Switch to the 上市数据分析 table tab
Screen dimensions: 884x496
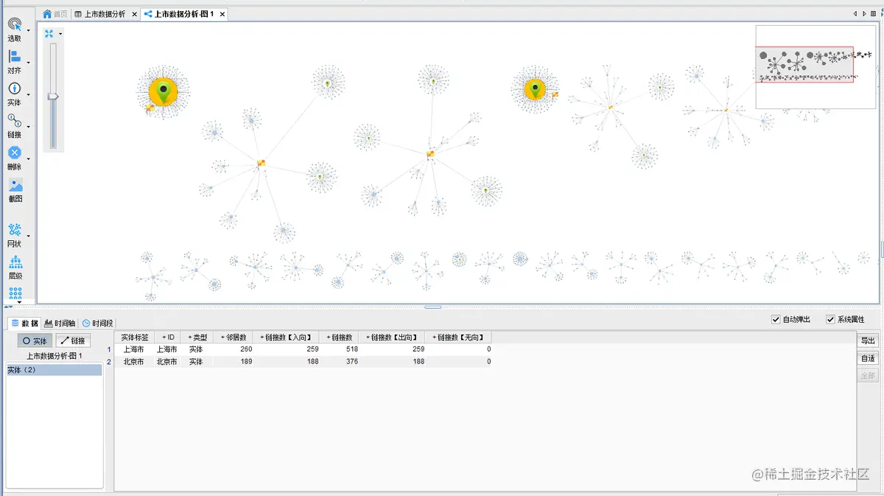pos(105,14)
